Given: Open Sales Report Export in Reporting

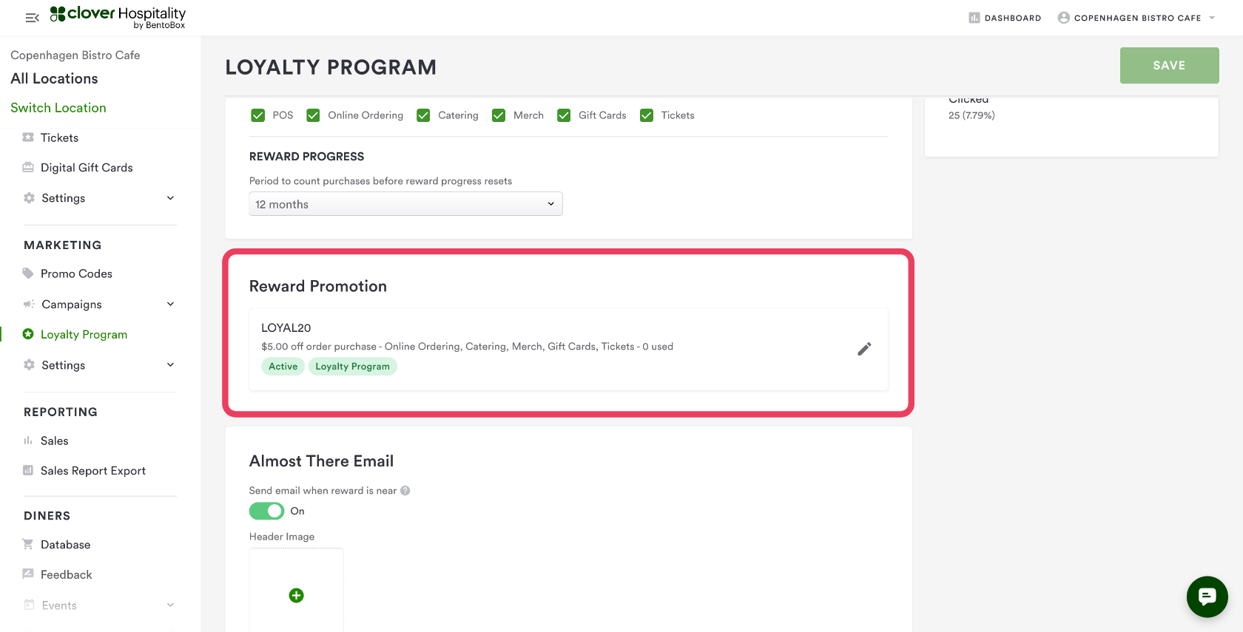Looking at the screenshot, I should tap(92, 471).
